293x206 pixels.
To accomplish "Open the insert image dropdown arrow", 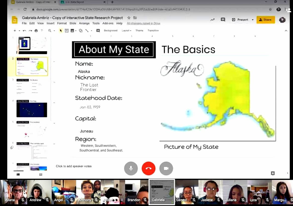I will (x=76, y=31).
